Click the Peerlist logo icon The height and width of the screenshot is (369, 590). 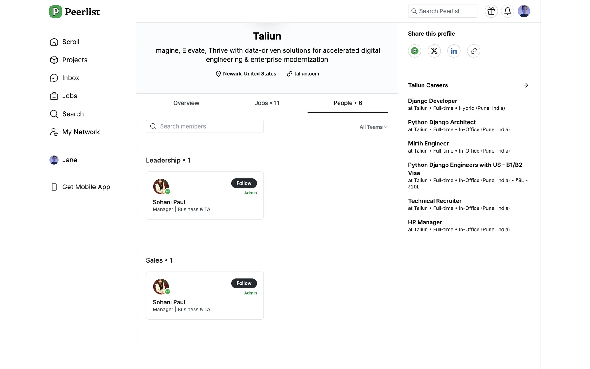point(56,12)
